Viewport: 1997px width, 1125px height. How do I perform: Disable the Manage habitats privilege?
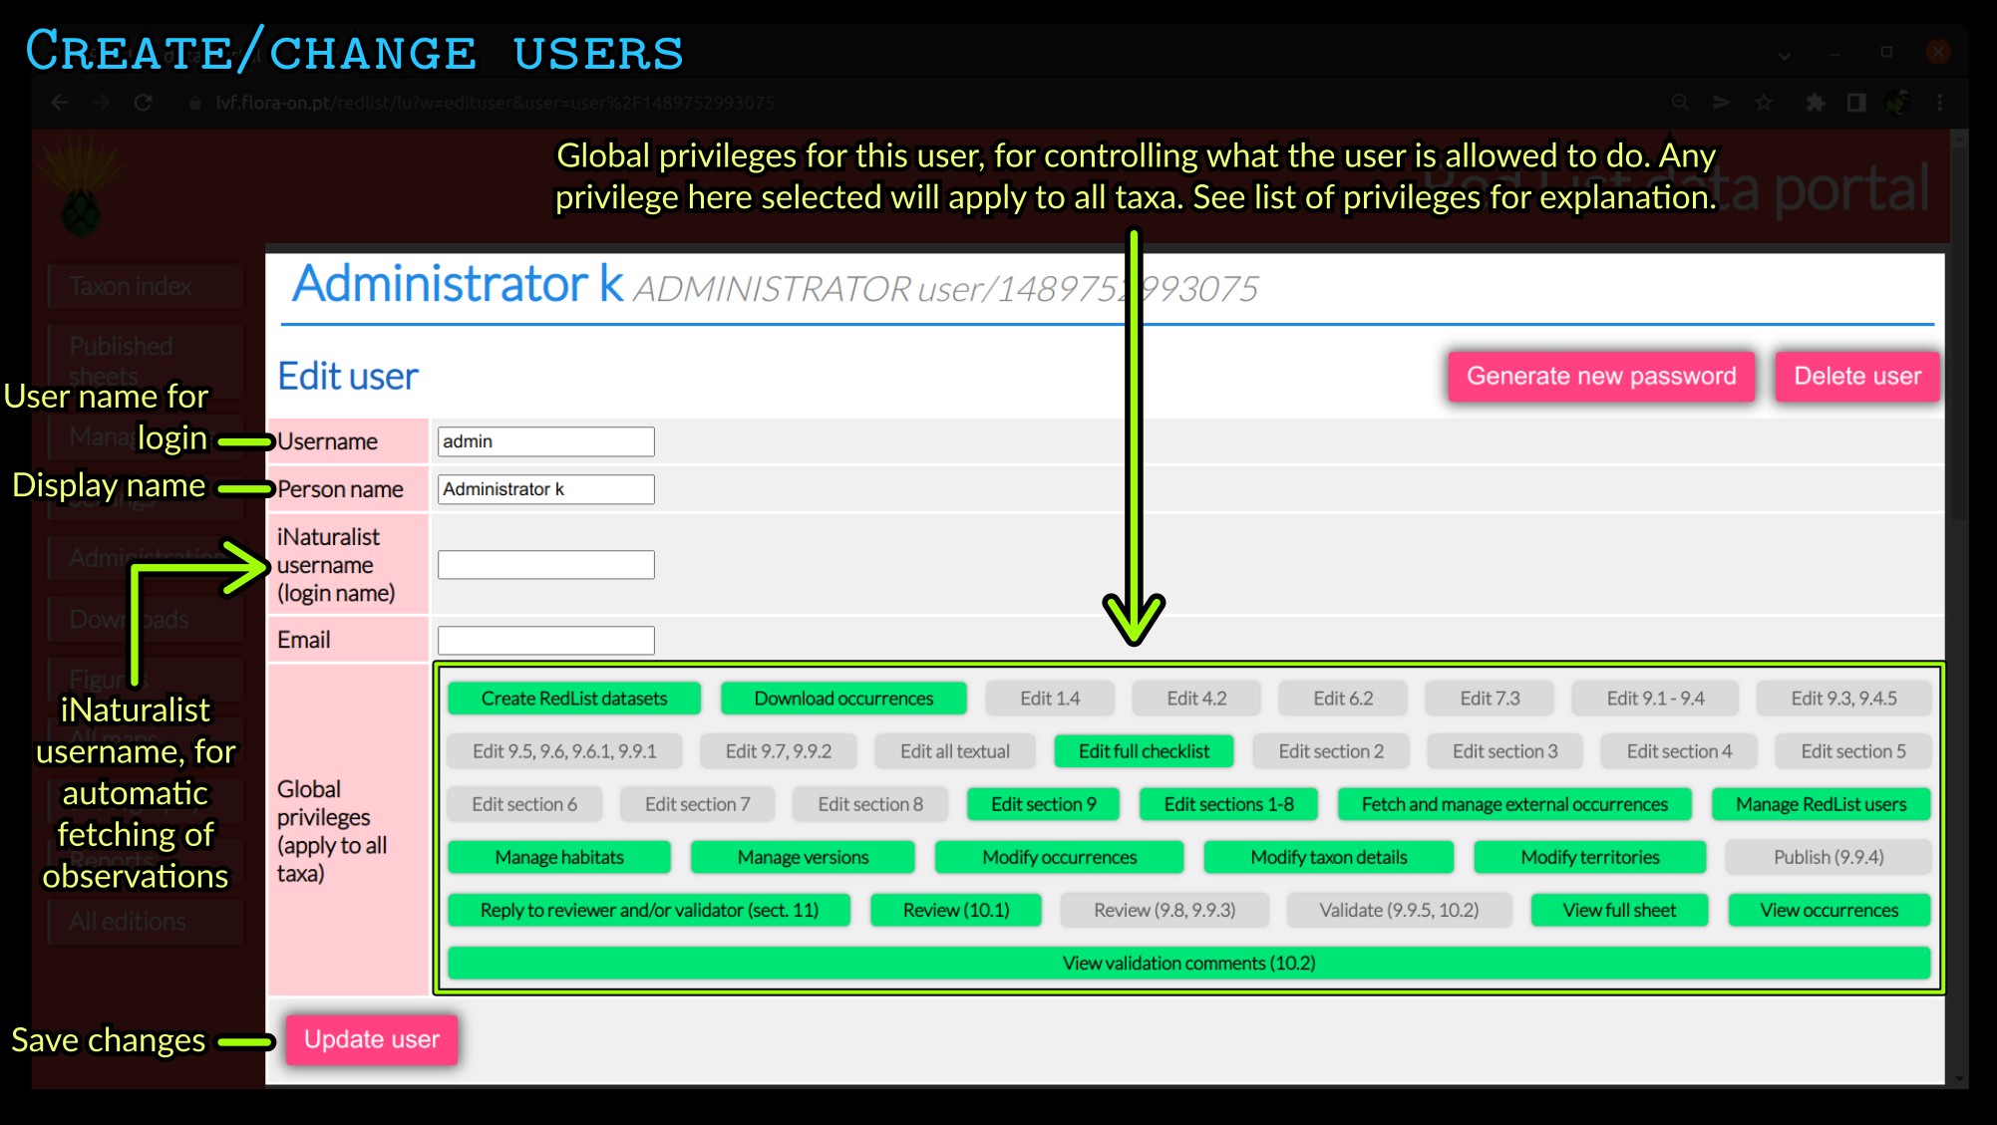[x=558, y=857]
